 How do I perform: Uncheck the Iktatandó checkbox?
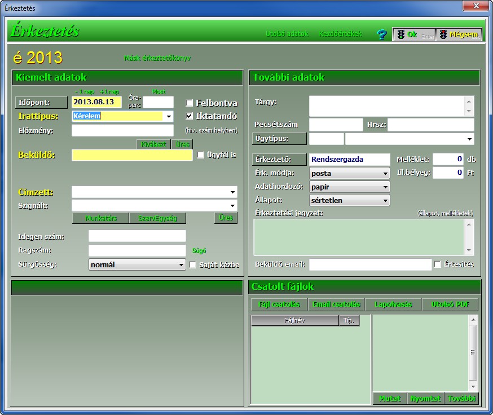point(190,116)
